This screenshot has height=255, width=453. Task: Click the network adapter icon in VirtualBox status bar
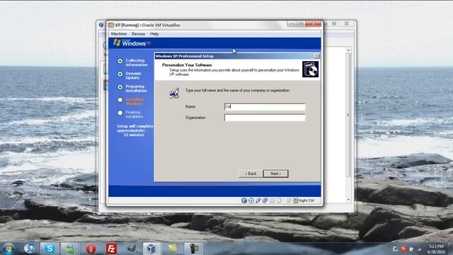(x=265, y=200)
